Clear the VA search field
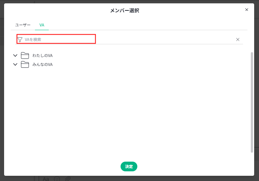Image resolution: width=259 pixels, height=181 pixels. coord(238,39)
